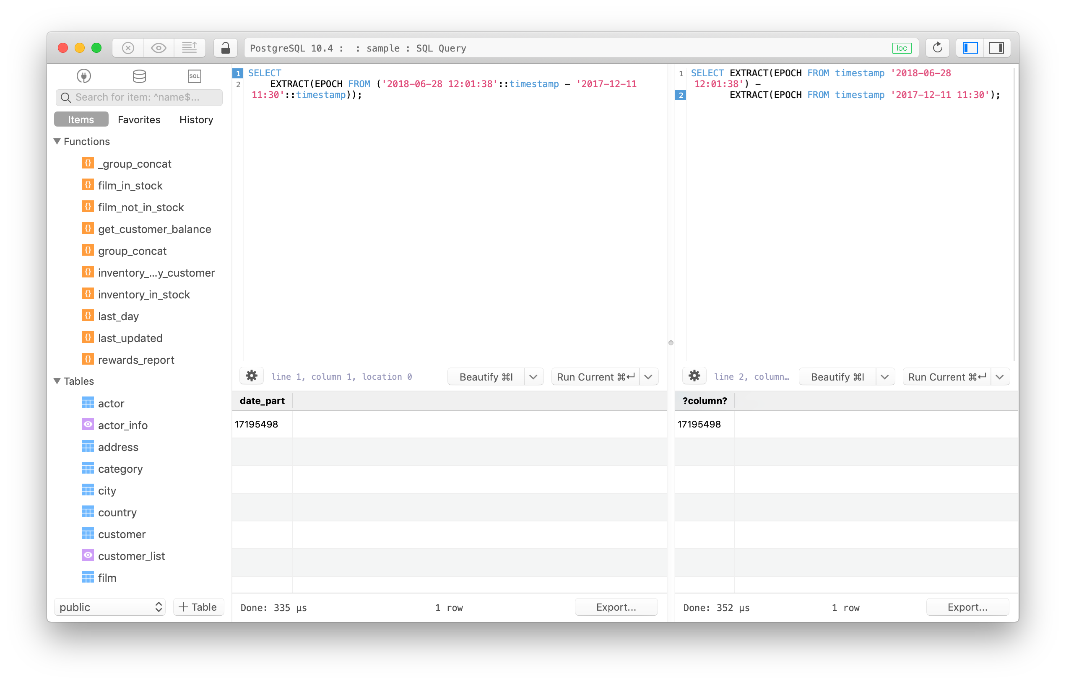This screenshot has height=684, width=1066.
Task: Click the film table icon under Tables
Action: [x=88, y=577]
